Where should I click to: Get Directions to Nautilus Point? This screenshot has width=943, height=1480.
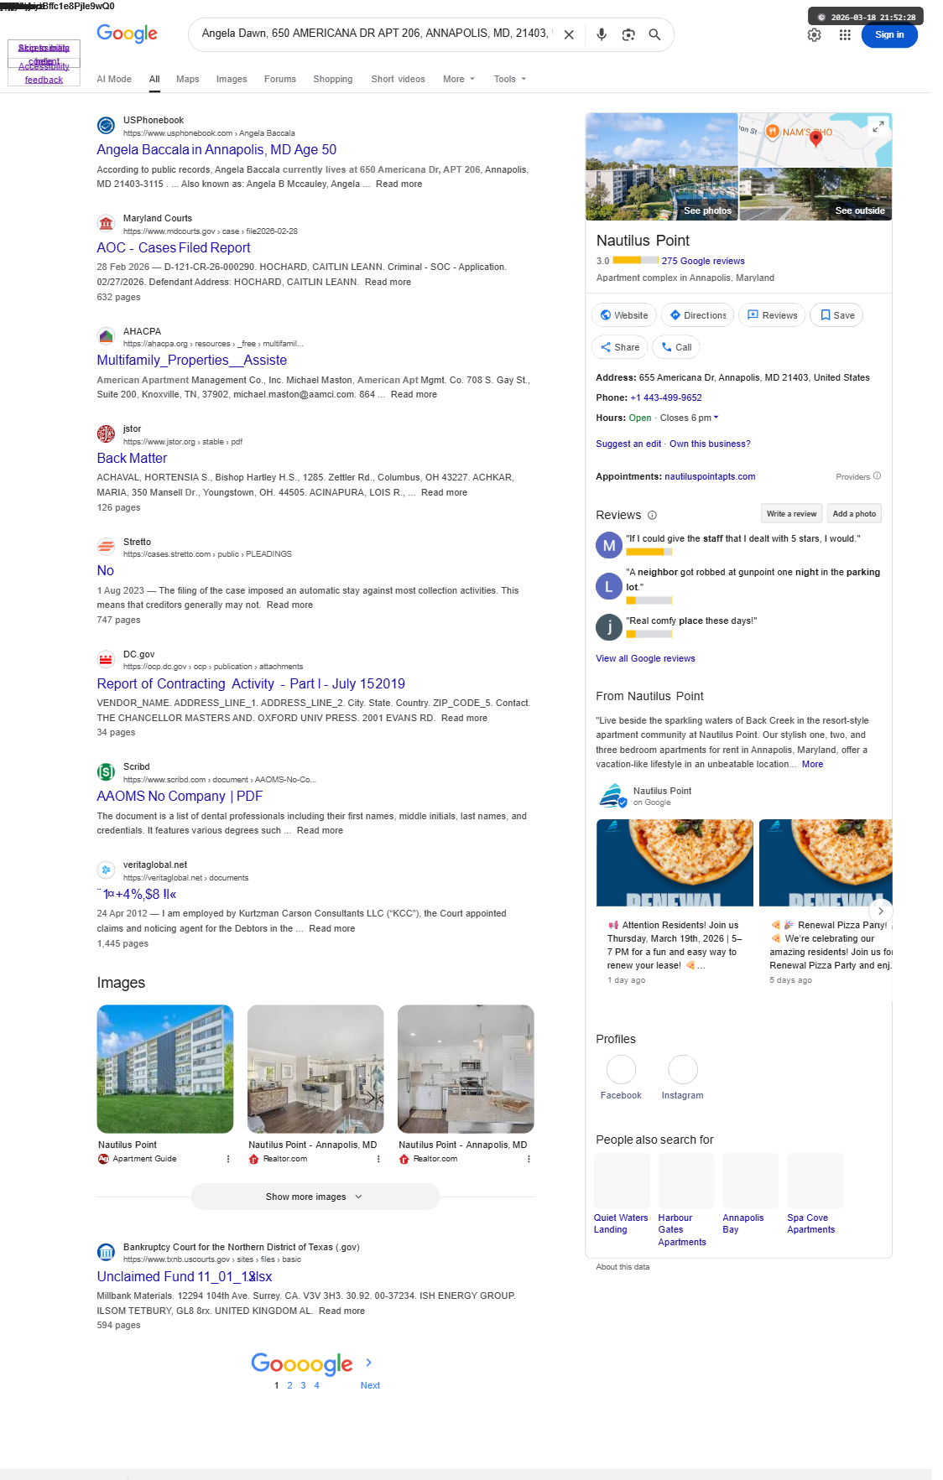tap(698, 315)
